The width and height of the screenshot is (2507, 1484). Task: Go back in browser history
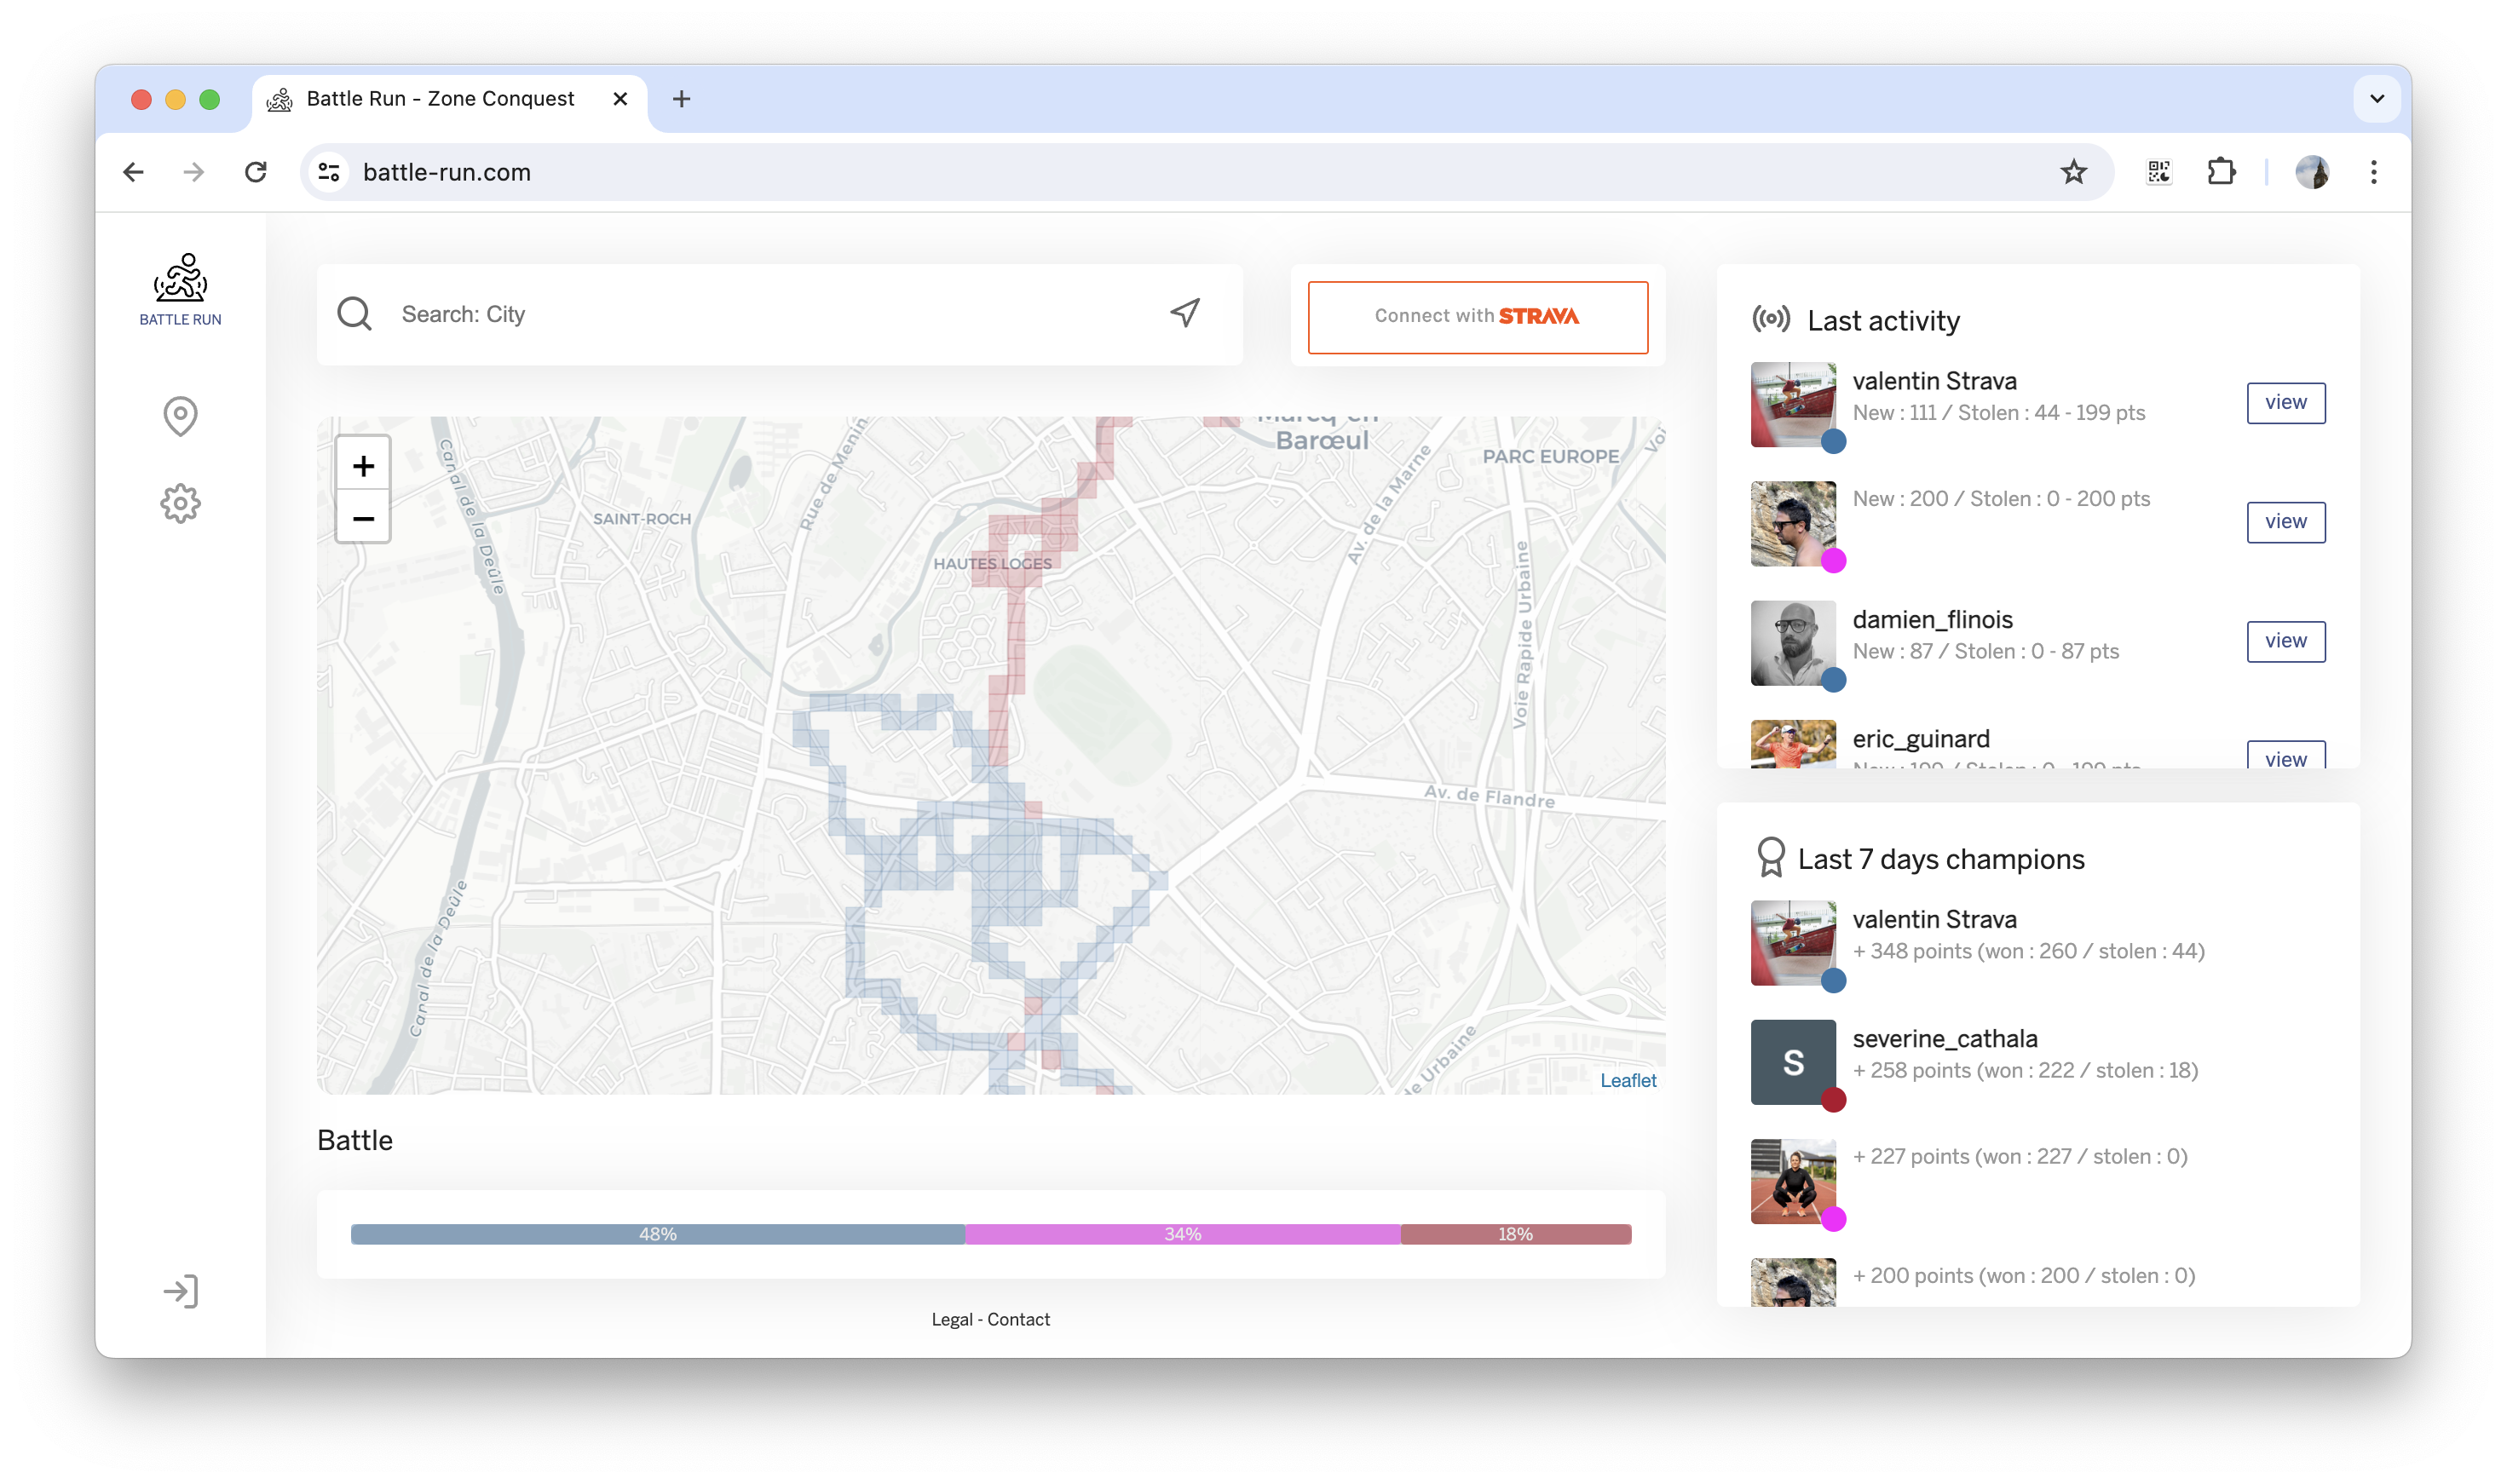click(133, 172)
